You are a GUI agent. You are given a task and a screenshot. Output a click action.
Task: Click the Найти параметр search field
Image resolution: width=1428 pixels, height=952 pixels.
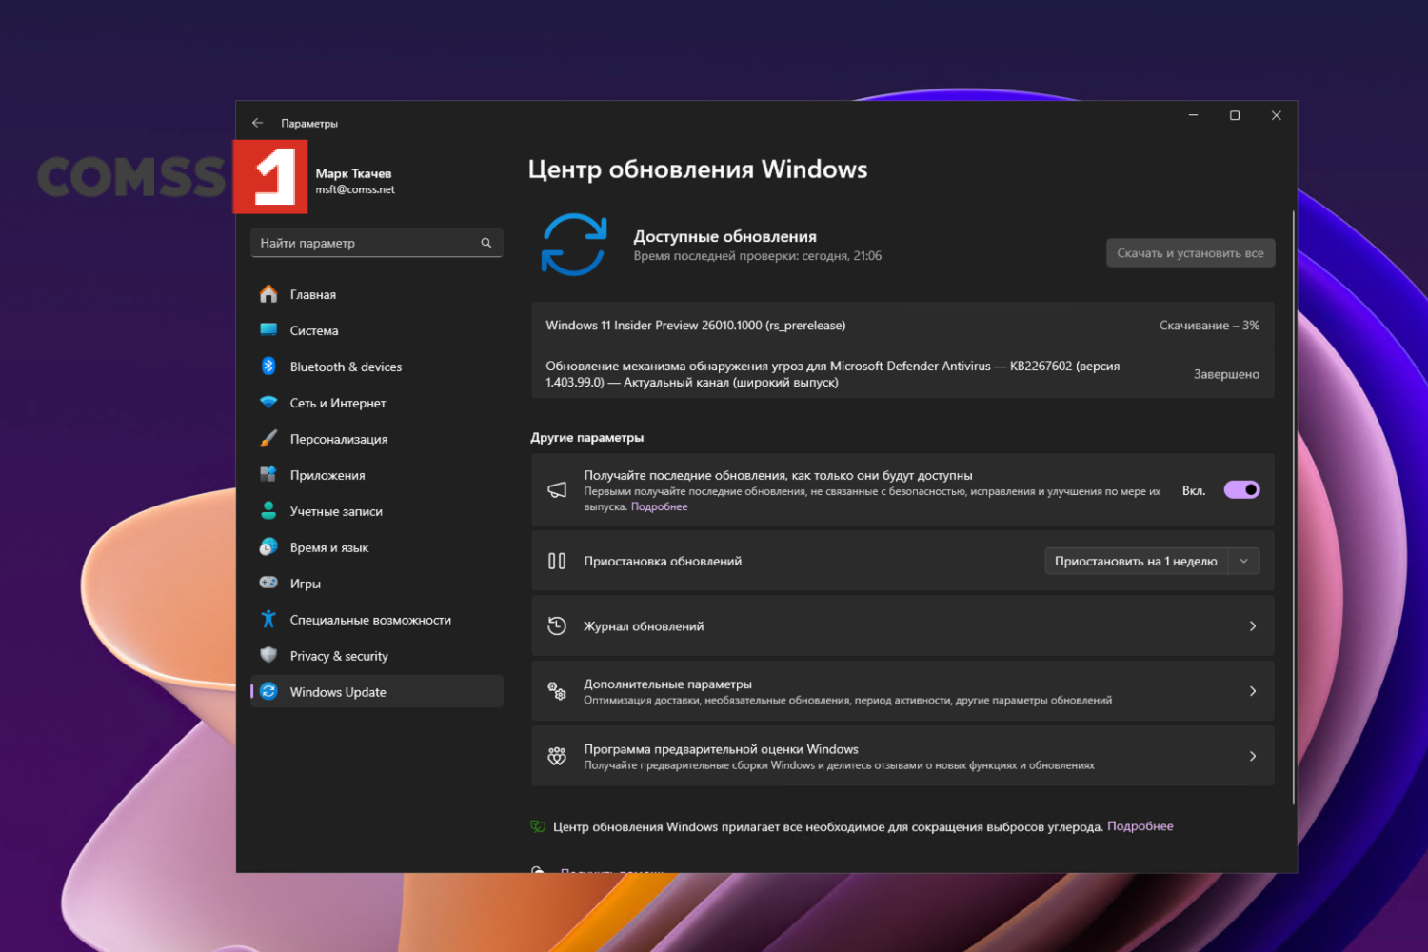376,243
